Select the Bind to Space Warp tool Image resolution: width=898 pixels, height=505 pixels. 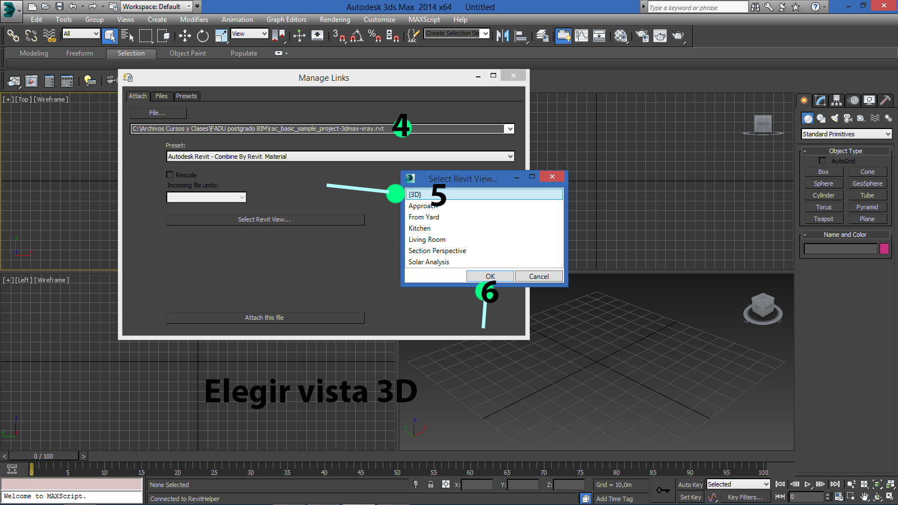tap(49, 36)
